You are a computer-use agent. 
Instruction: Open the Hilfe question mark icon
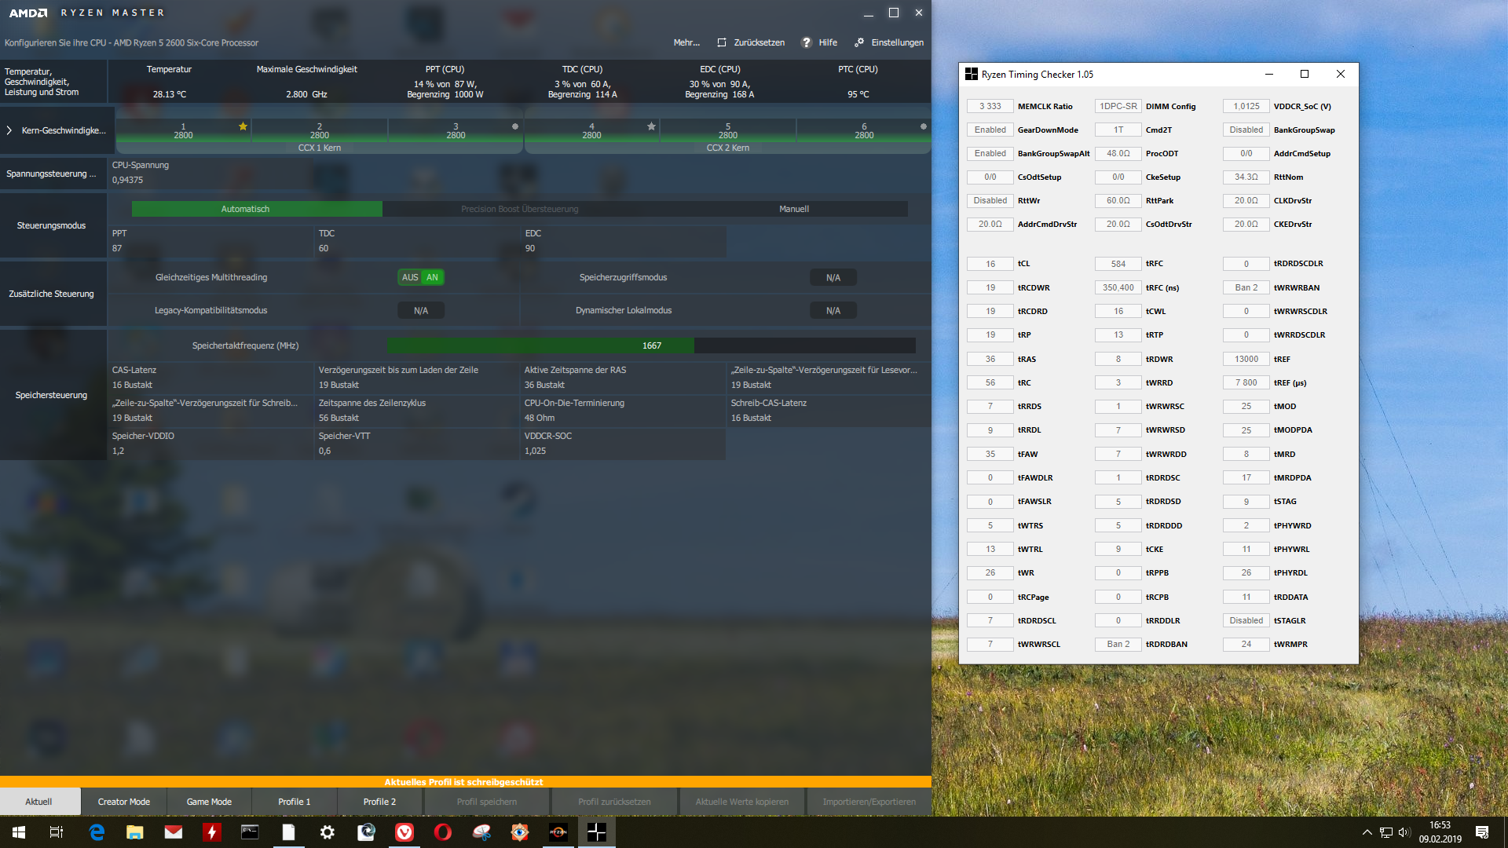[x=806, y=42]
